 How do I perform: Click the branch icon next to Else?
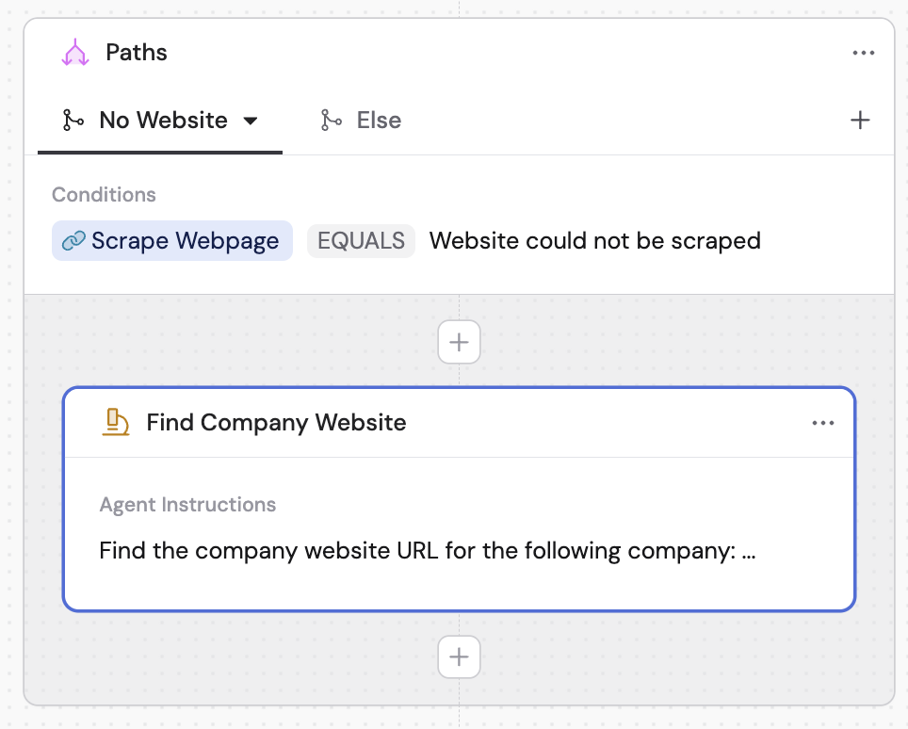332,120
